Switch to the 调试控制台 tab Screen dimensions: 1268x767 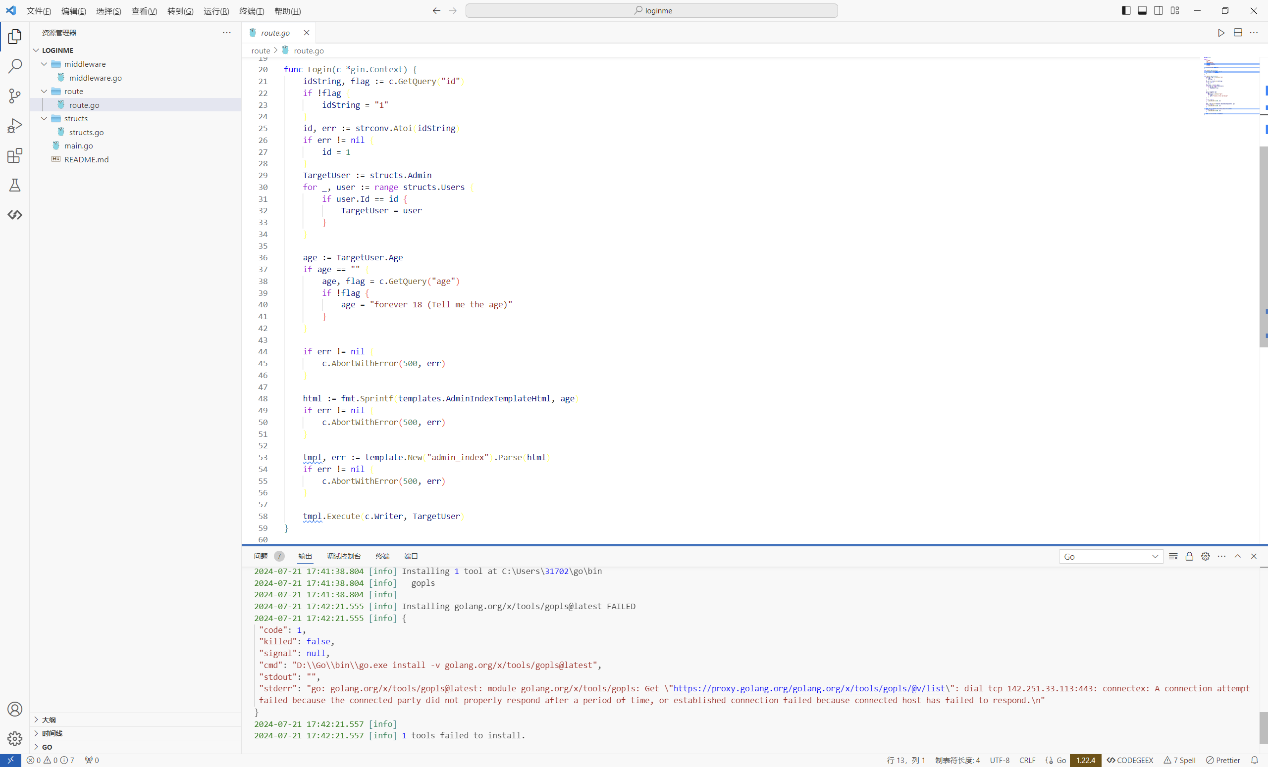point(344,556)
